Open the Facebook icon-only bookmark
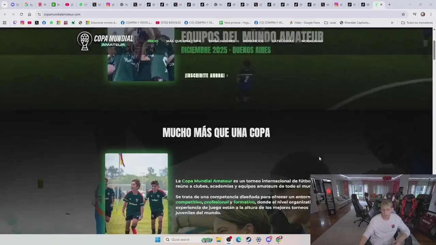This screenshot has width=436, height=245. (x=44, y=23)
